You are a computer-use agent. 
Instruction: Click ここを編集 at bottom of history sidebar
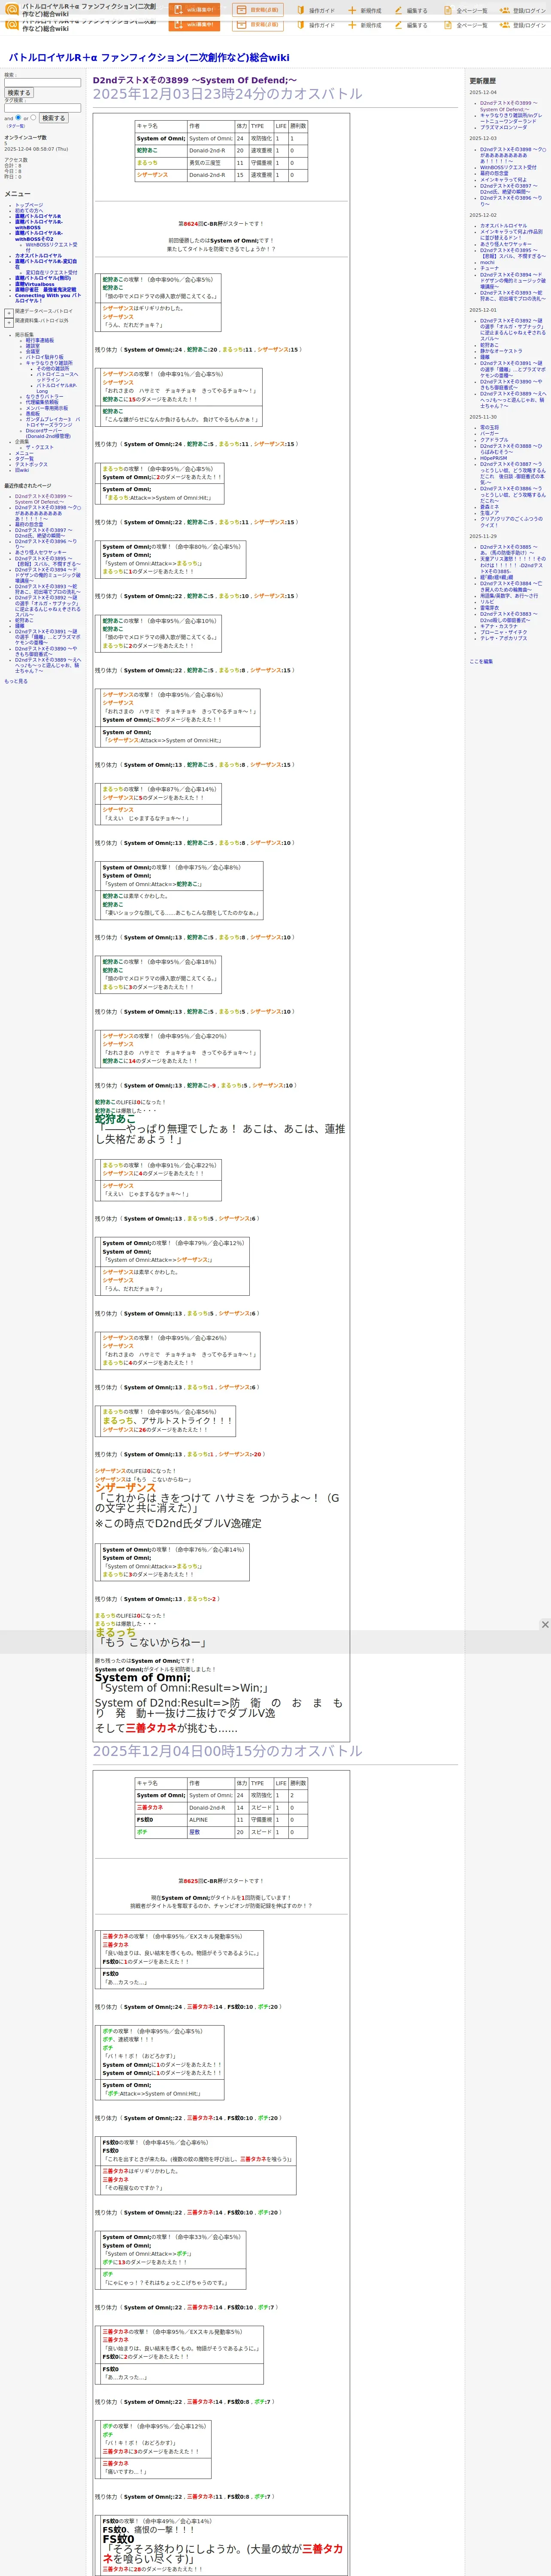click(x=481, y=661)
